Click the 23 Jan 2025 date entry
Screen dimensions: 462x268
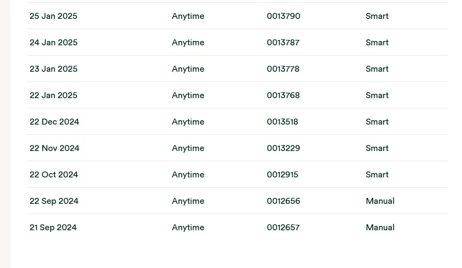pyautogui.click(x=53, y=69)
